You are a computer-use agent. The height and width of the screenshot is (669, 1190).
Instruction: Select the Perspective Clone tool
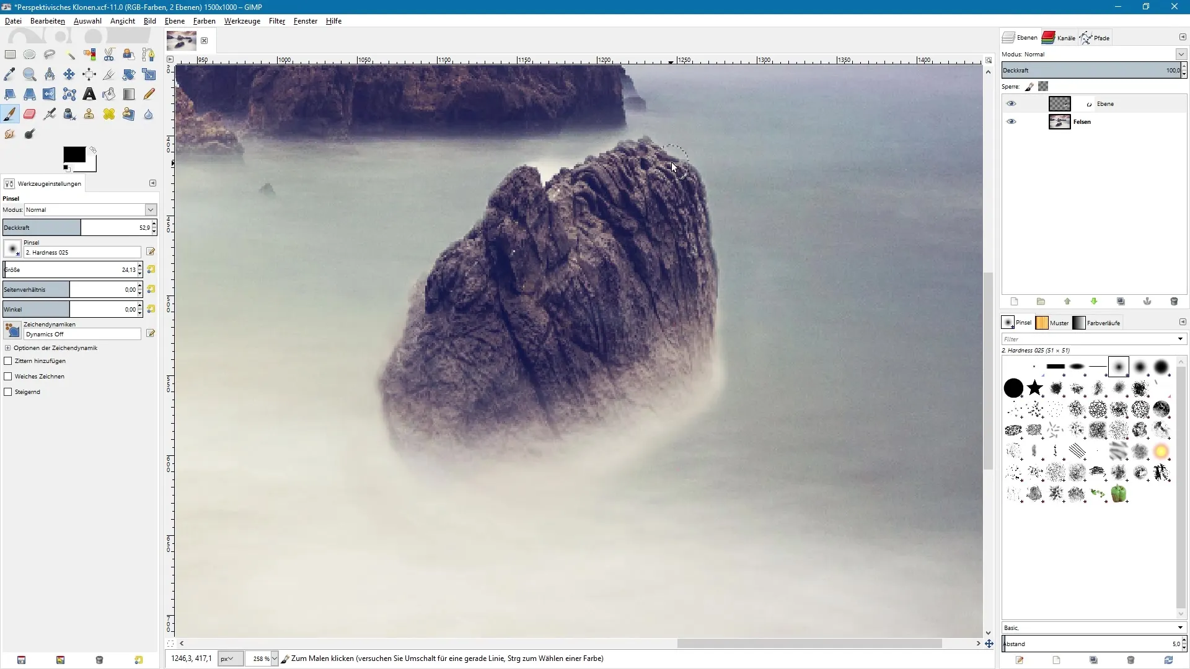(129, 114)
